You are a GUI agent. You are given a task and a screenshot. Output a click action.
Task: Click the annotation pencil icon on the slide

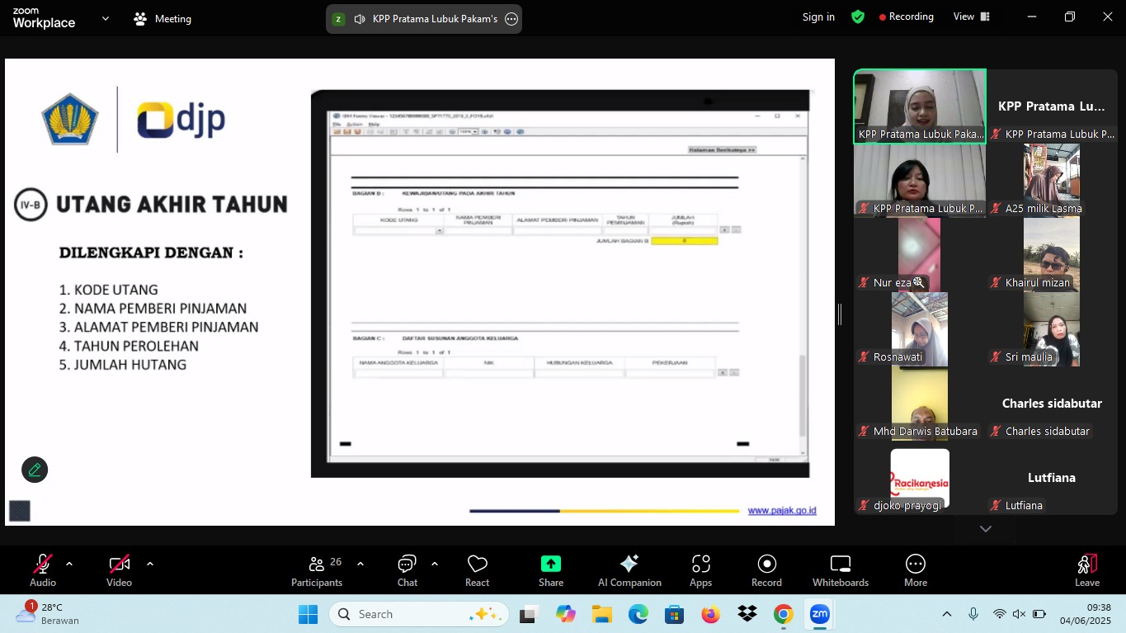click(x=35, y=470)
